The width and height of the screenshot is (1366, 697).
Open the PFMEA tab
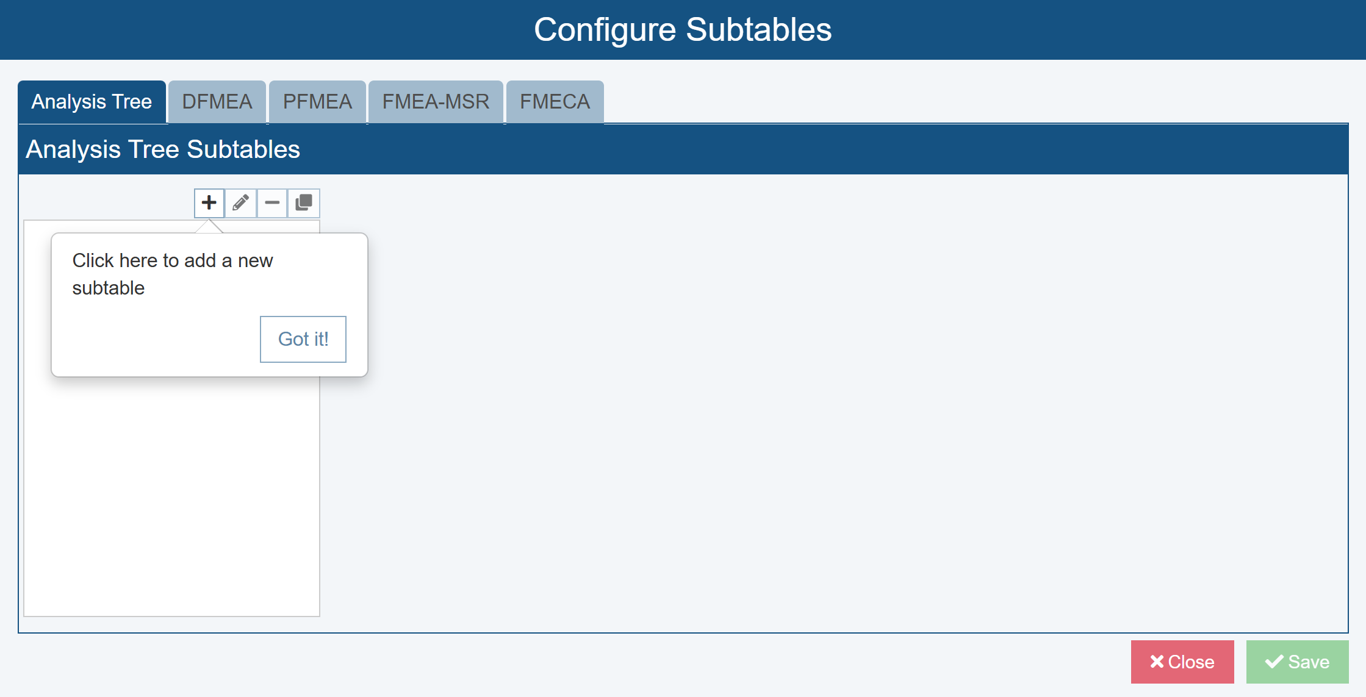(x=317, y=102)
